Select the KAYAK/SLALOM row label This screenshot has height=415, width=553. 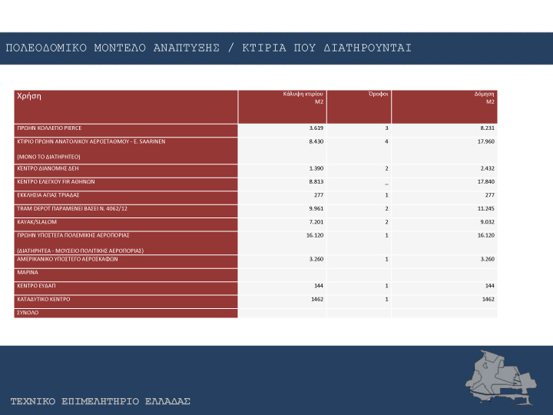click(35, 221)
